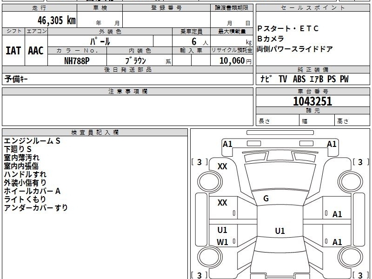The width and height of the screenshot is (372, 279).
Task: Select the PS equipment item
Action: click(332, 79)
